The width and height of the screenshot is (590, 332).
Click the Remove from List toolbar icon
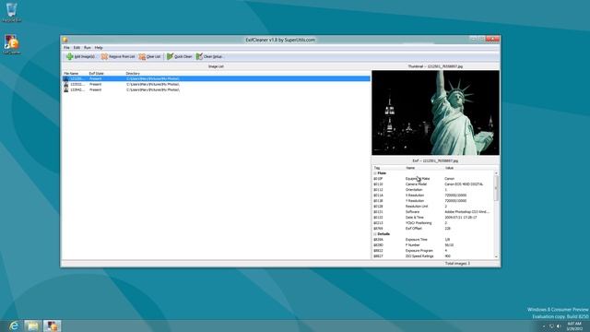(x=104, y=56)
